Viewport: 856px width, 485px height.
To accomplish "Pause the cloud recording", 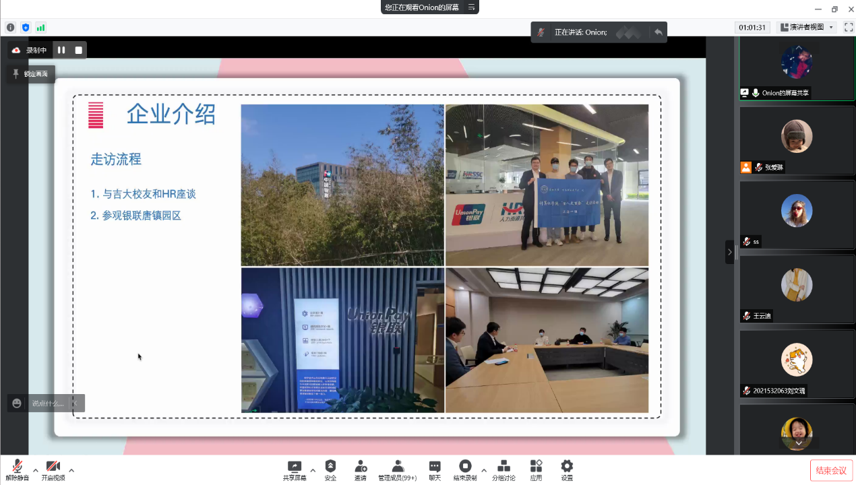I will click(61, 50).
